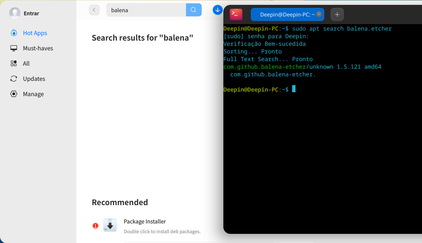
Task: Open the Updates page
Action: click(x=34, y=79)
